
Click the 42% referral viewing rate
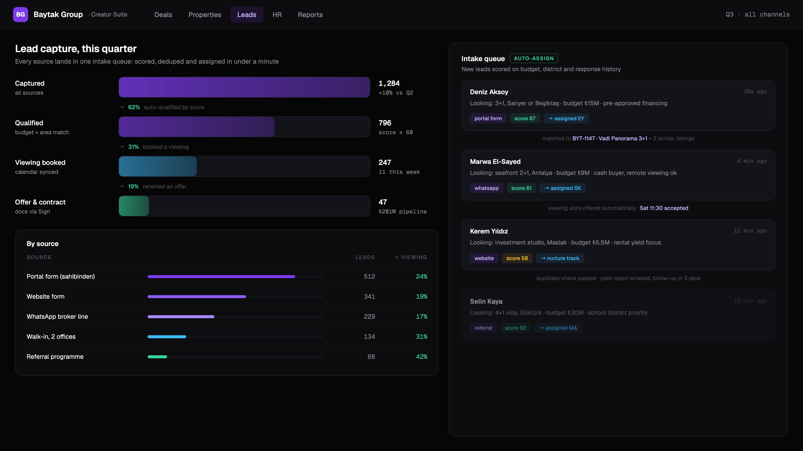point(422,357)
